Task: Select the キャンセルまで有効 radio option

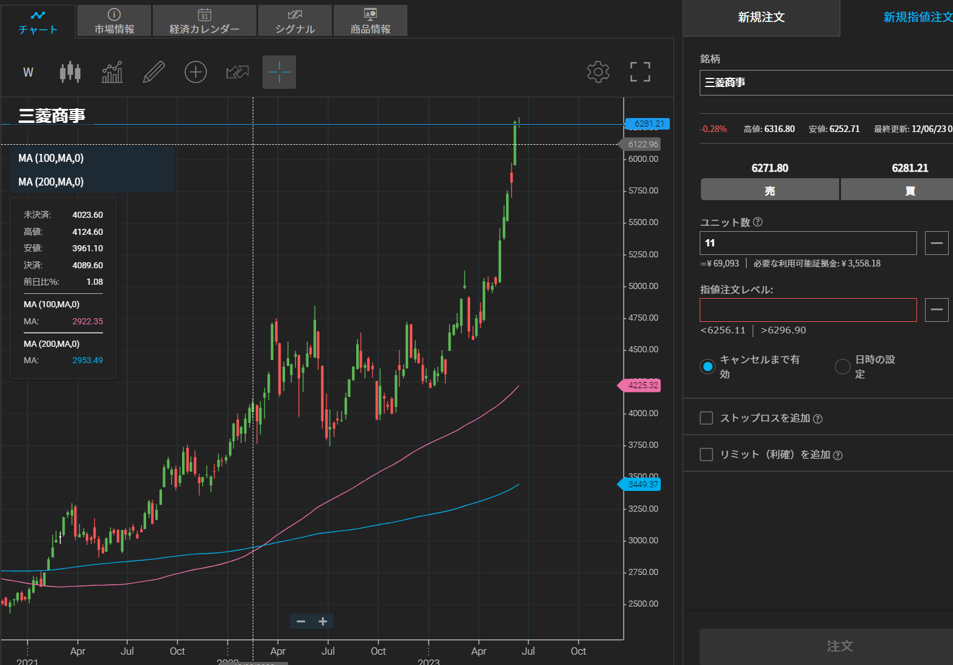Action: (x=708, y=366)
